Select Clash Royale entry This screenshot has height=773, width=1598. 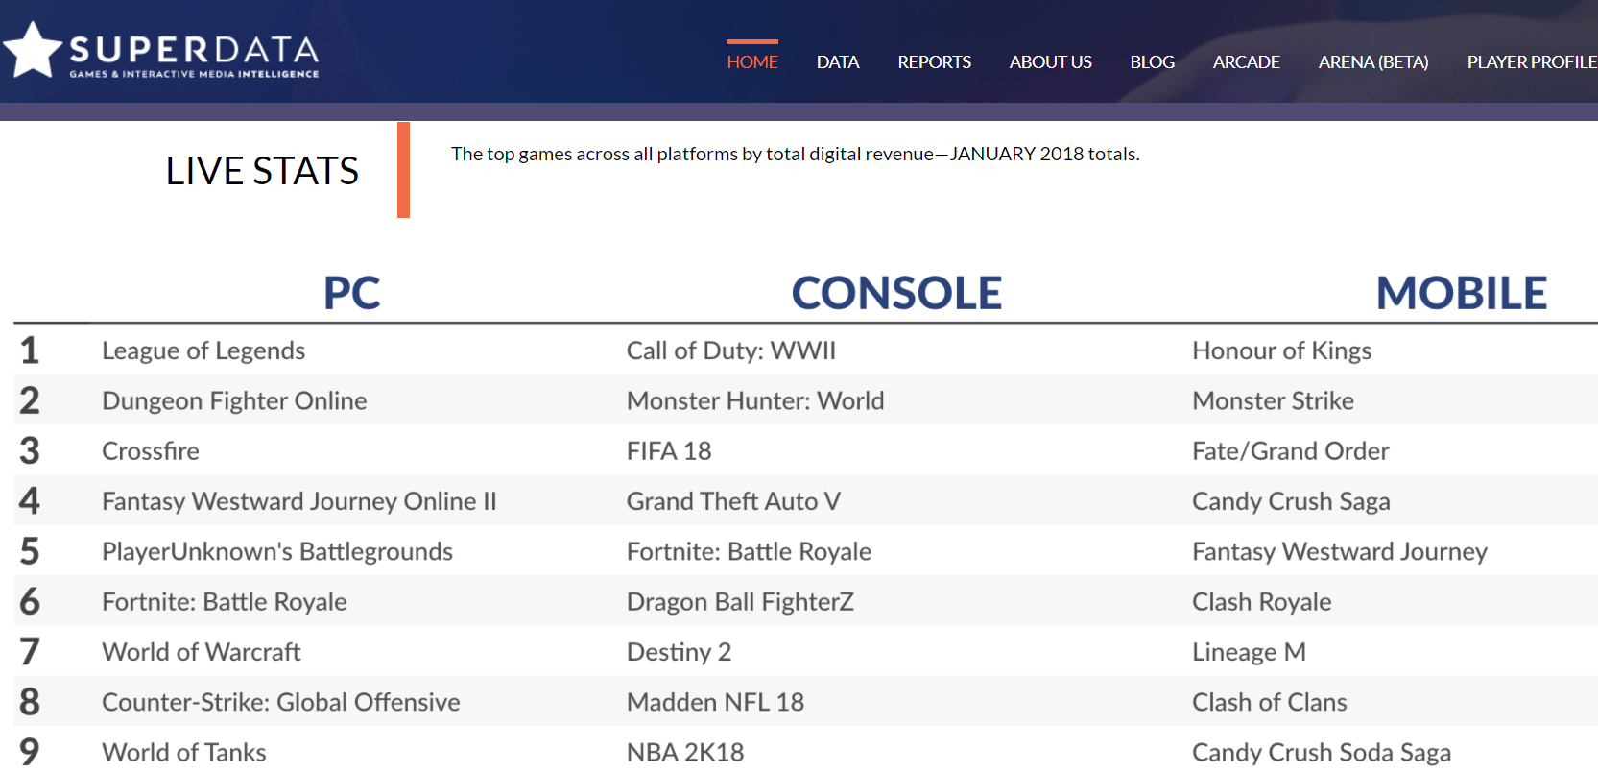tap(1261, 601)
